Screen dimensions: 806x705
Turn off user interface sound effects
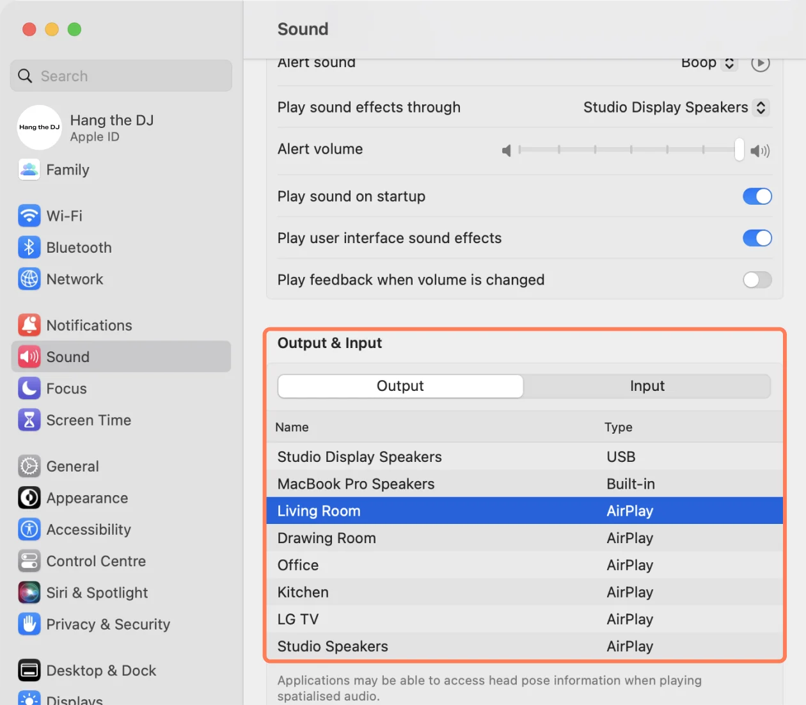coord(757,238)
